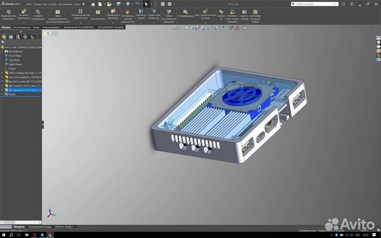Viewport: 381px width, 238px height.
Task: Open dropdown under Reference Geometry
Action: [154, 23]
